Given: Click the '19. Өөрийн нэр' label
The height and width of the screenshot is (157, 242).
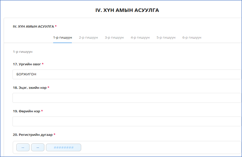Looking at the screenshot, I should click(26, 111).
